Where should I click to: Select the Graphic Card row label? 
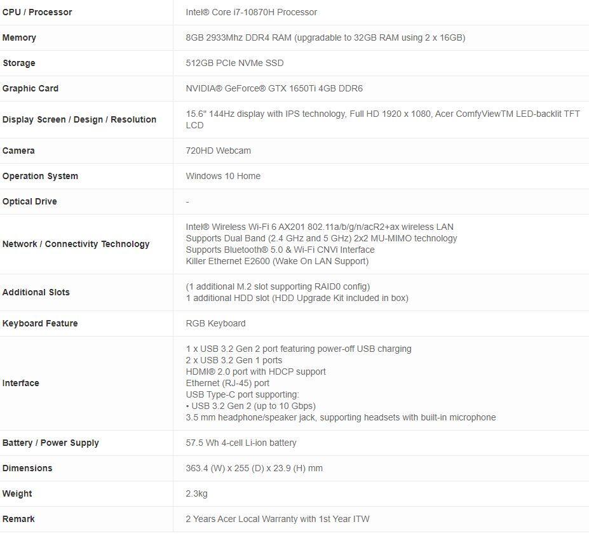click(30, 88)
